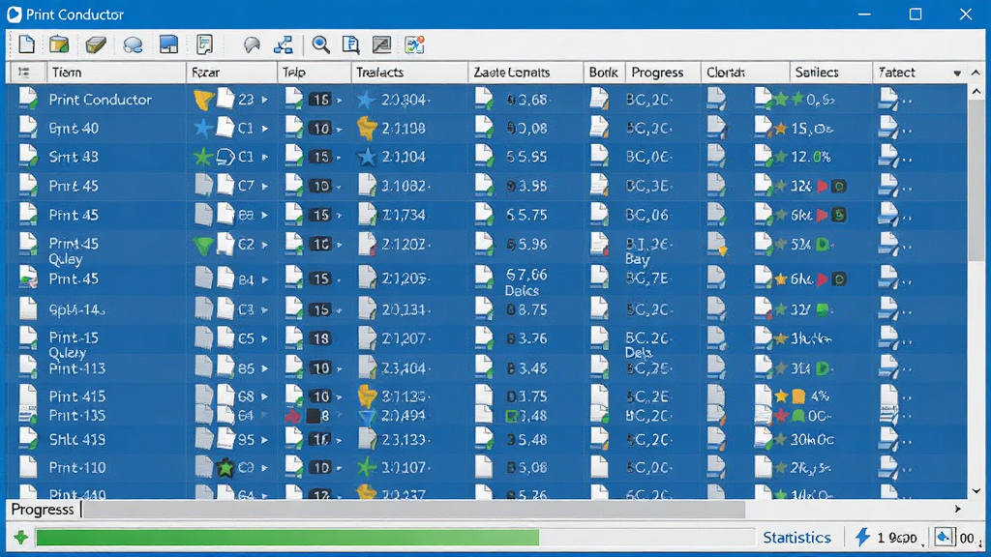Click the 2.1104 value in Smt 43 row
This screenshot has height=557, width=991.
[404, 157]
